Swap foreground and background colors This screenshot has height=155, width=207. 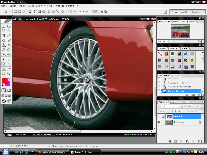pos(9,79)
